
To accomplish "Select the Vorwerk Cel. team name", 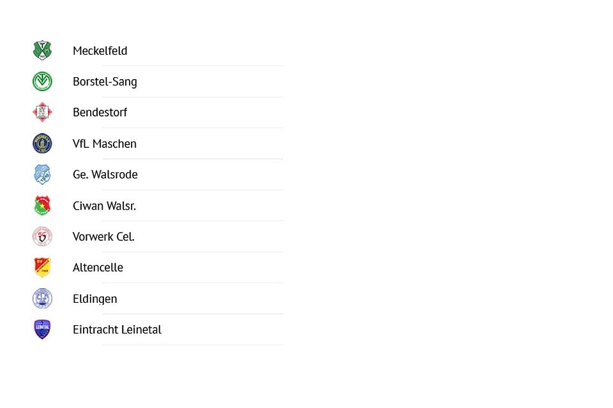I will pyautogui.click(x=103, y=237).
